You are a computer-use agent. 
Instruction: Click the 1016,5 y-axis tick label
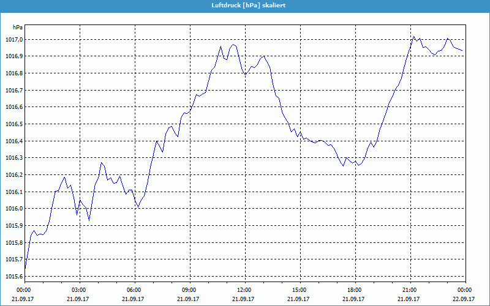[12, 124]
